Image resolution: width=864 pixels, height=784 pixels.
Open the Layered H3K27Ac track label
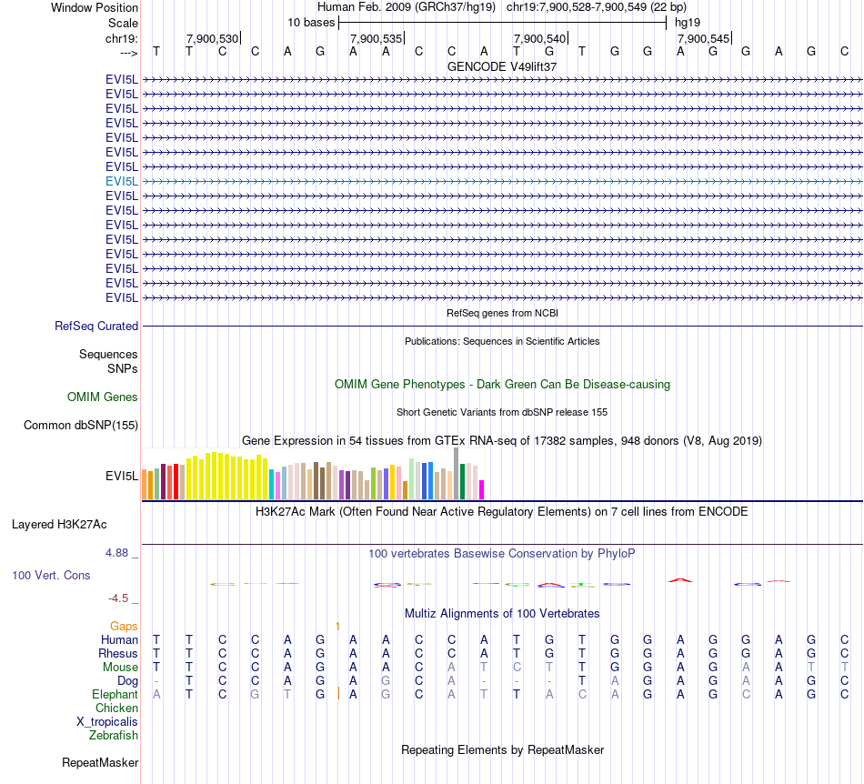coord(59,525)
